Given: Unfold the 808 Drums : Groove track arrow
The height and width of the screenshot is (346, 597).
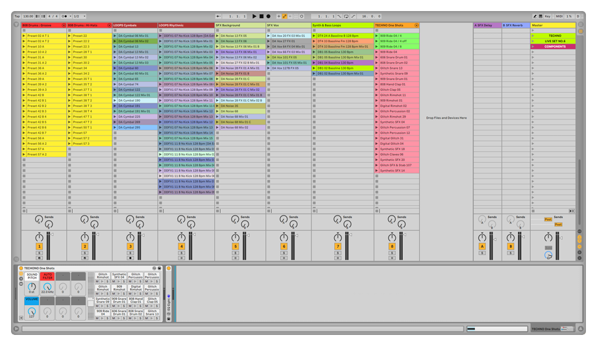Looking at the screenshot, I should (x=64, y=25).
